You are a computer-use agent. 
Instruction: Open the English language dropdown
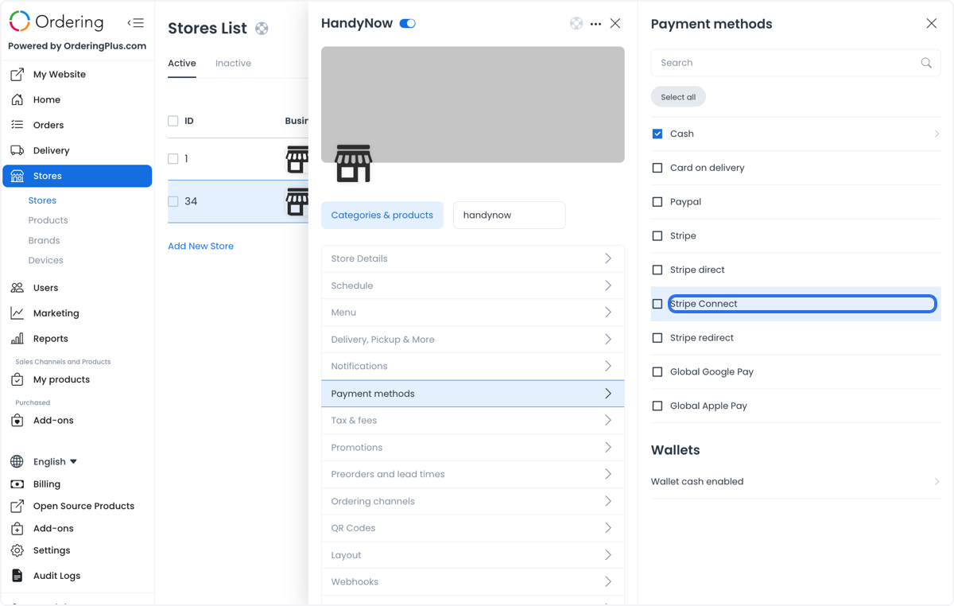tap(55, 461)
